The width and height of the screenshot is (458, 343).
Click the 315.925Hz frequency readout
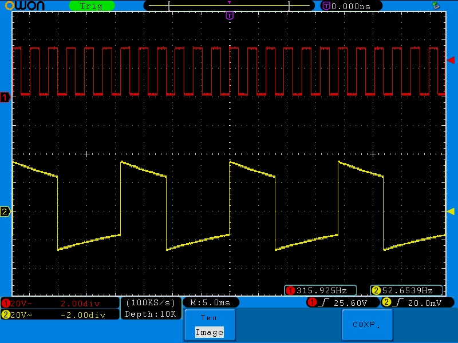coord(321,290)
